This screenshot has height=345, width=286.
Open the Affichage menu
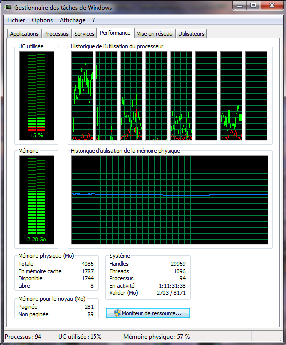(x=73, y=20)
